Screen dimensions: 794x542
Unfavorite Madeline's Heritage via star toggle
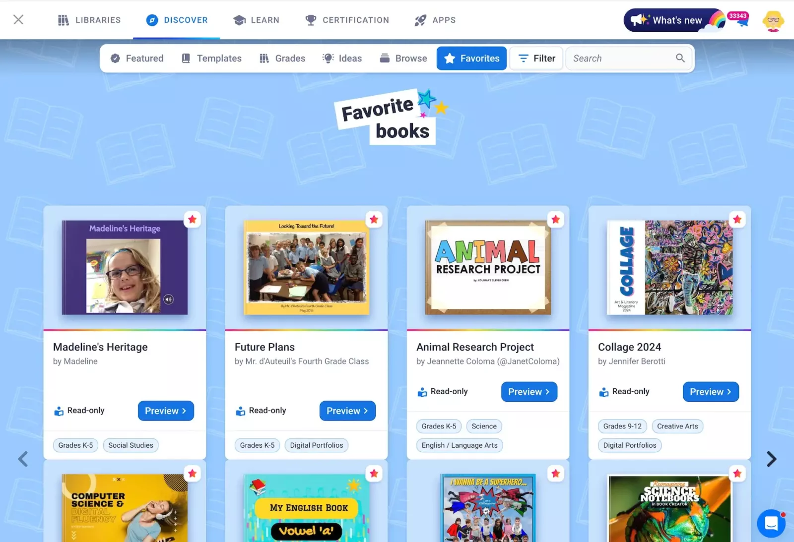pos(192,219)
